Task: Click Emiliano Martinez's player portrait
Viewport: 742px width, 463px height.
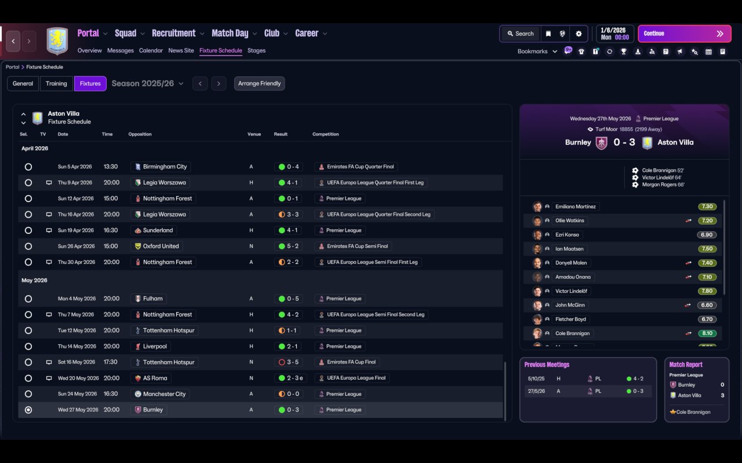Action: (537, 207)
